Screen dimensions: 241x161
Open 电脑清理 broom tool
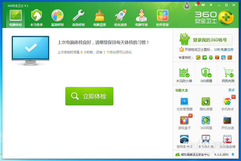99,18
